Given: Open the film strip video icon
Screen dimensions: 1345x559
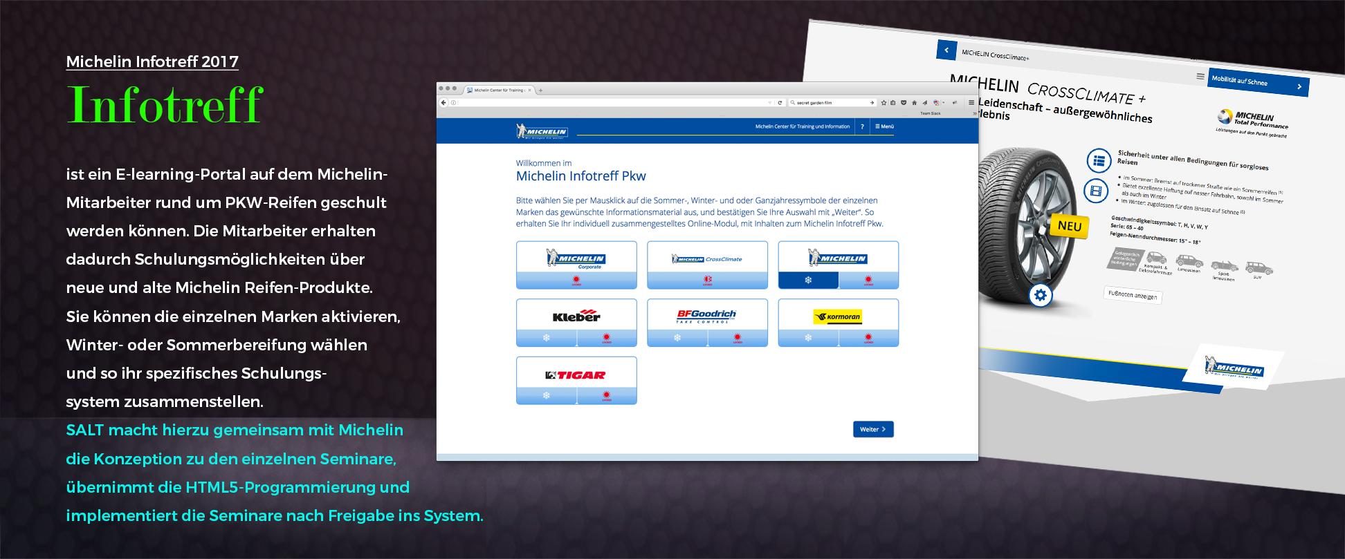Looking at the screenshot, I should (x=1095, y=191).
